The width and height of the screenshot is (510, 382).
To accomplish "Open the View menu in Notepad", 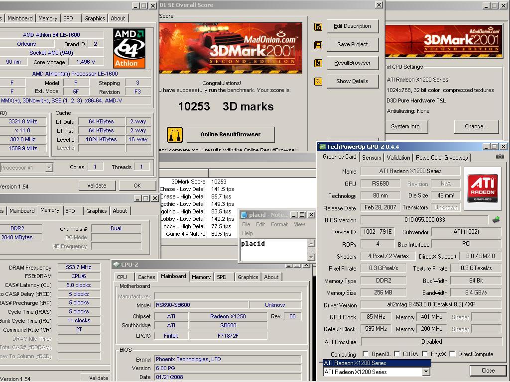I will 299,224.
